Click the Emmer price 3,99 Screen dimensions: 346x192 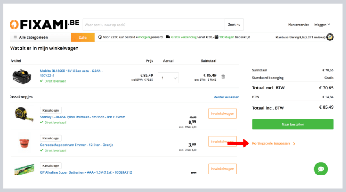pos(192,145)
